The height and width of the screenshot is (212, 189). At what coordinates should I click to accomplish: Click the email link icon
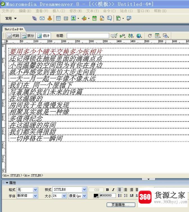click(42, 18)
